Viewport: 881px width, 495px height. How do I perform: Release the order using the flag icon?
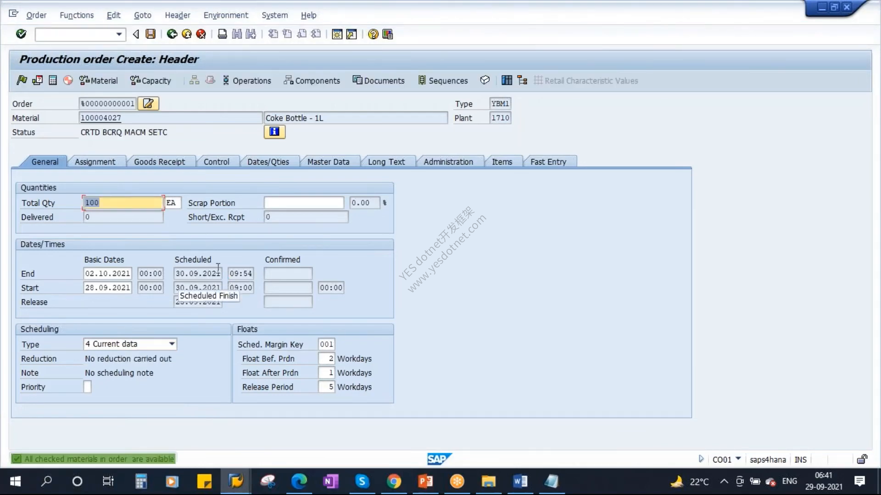[x=22, y=80]
